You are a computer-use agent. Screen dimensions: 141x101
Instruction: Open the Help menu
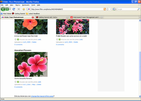(39, 5)
